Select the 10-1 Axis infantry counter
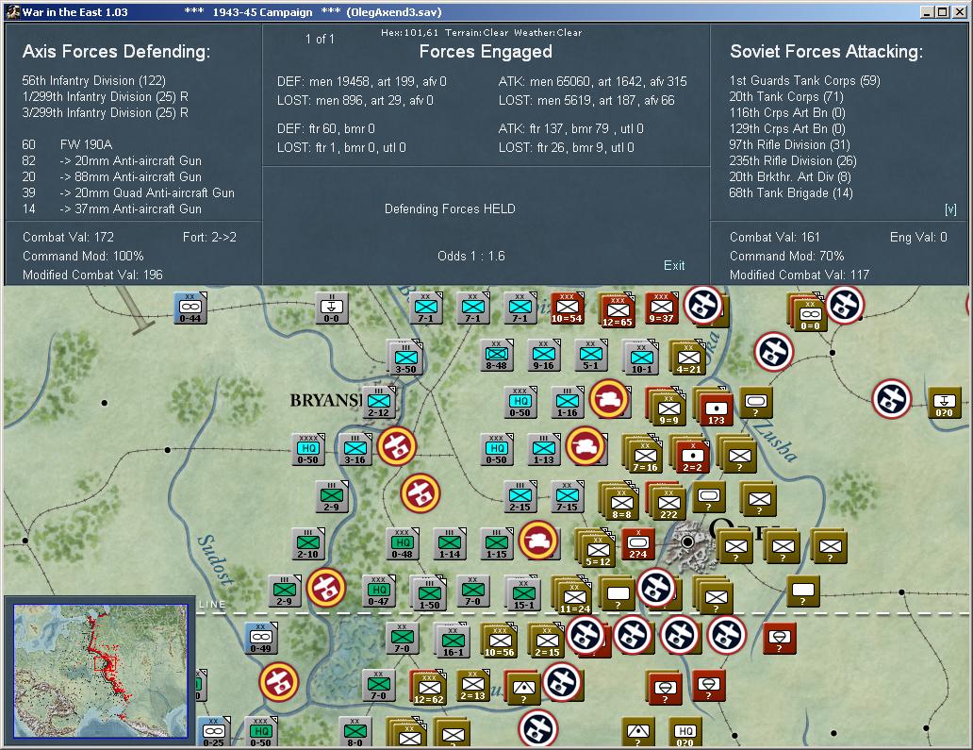973x750 pixels. (640, 358)
